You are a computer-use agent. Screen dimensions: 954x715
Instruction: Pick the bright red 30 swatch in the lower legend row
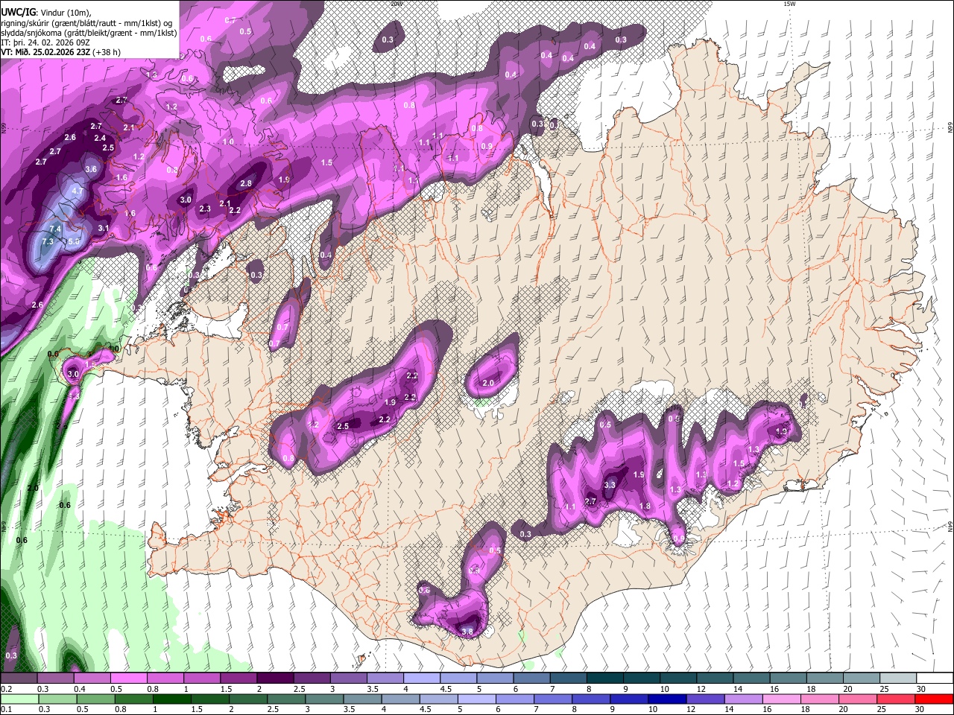coord(934,699)
